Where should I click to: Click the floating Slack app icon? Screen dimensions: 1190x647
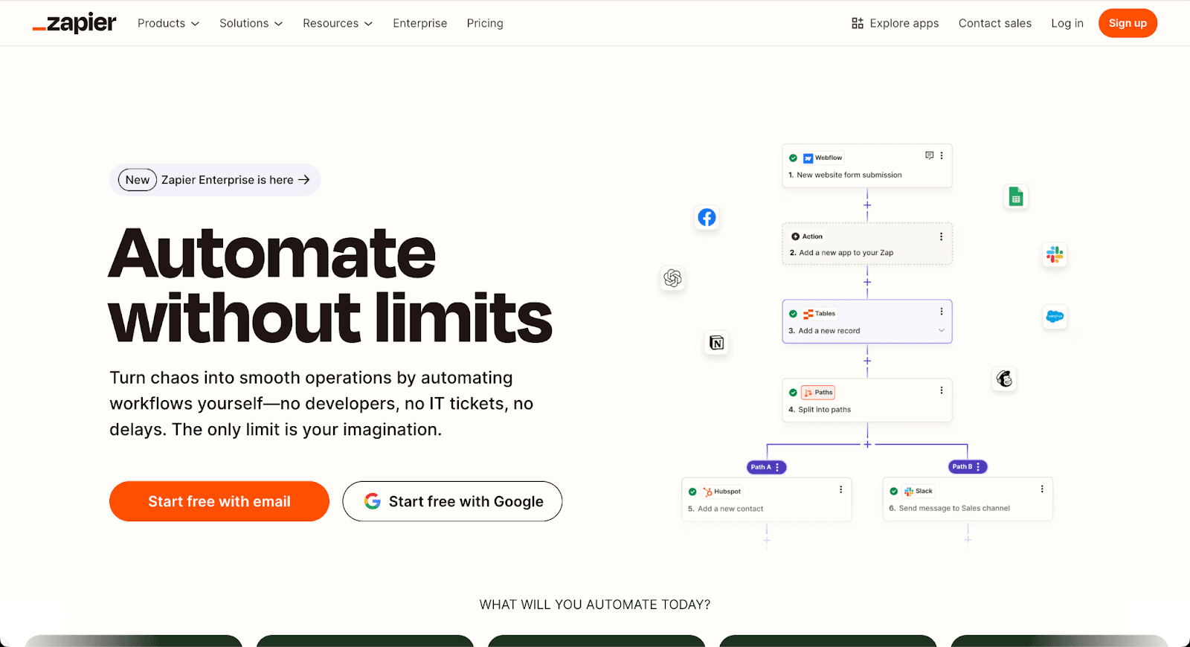1055,255
